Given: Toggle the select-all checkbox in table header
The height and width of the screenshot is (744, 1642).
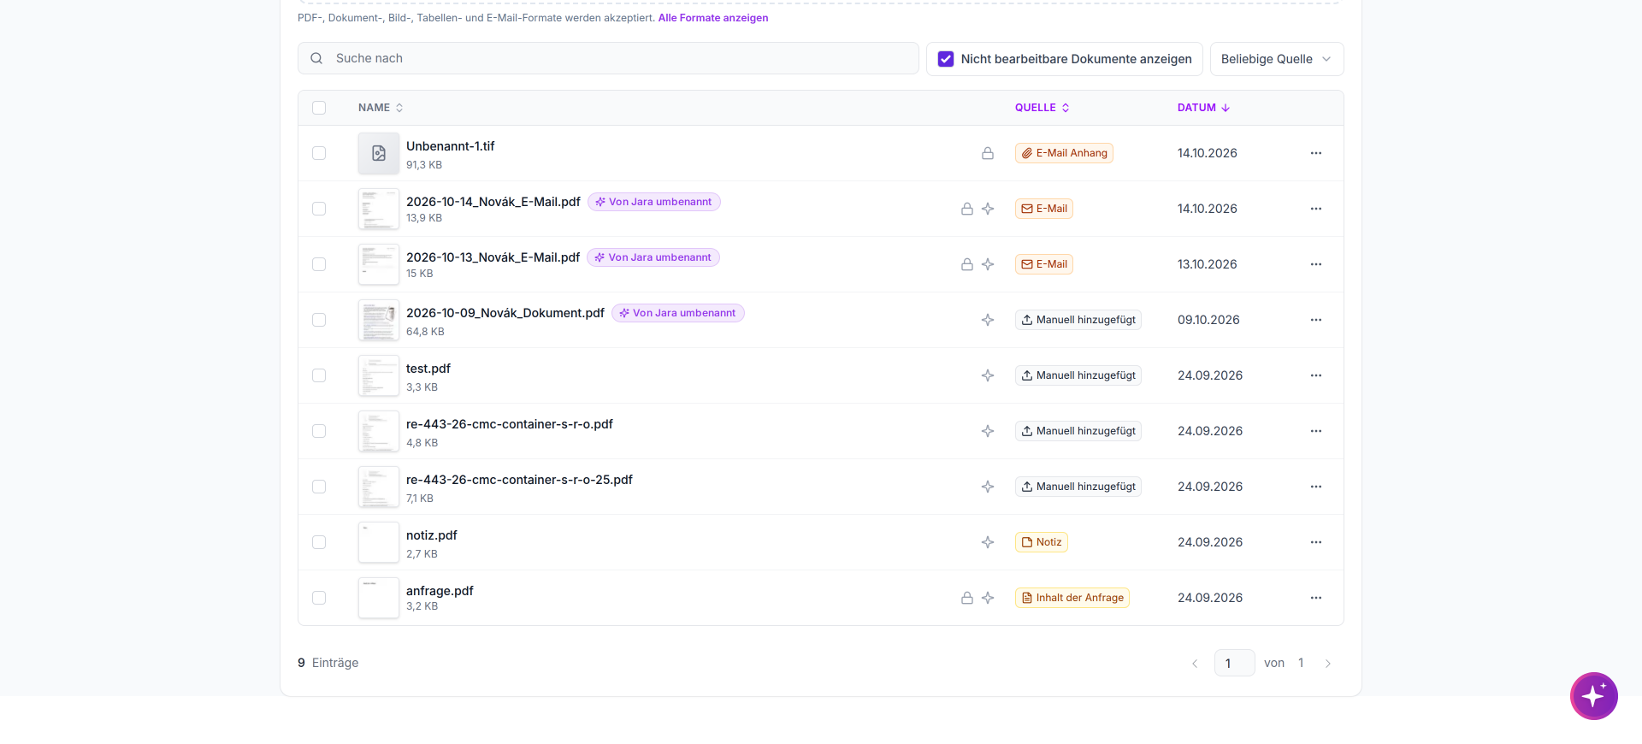Looking at the screenshot, I should pos(319,108).
